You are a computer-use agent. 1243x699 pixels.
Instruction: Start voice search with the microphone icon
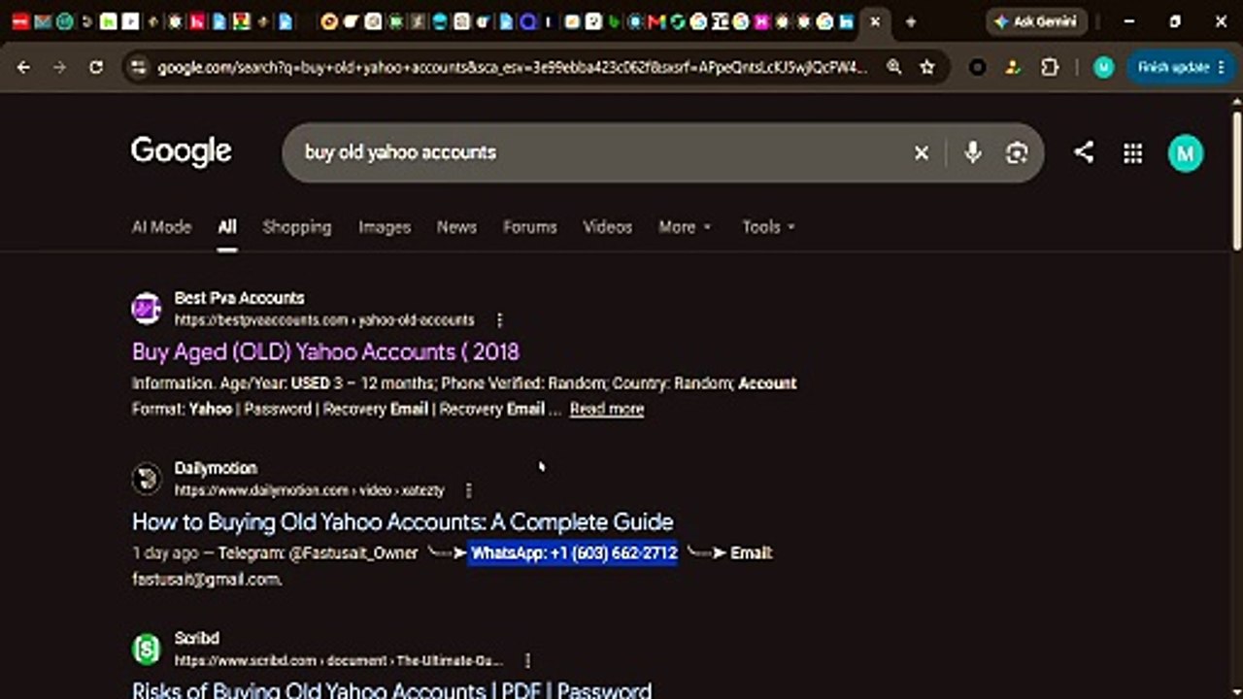(x=973, y=152)
